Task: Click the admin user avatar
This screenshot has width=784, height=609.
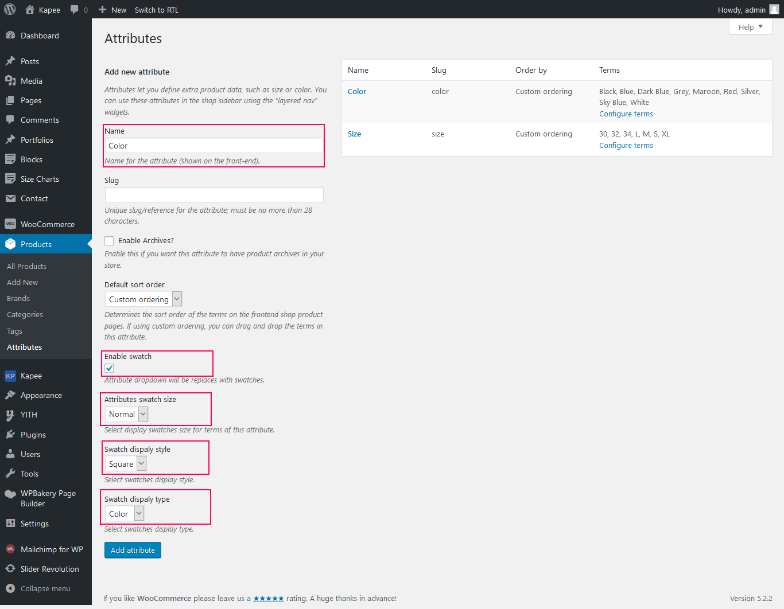Action: tap(774, 9)
